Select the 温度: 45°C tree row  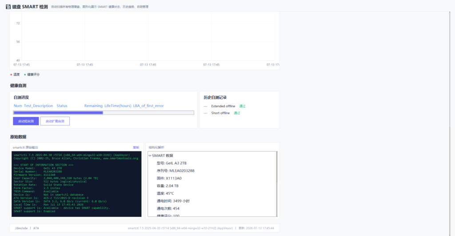point(165,193)
